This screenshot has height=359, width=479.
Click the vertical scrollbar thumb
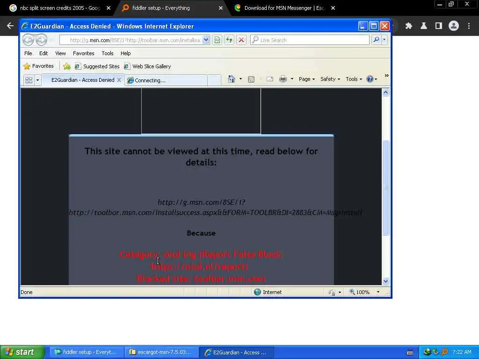[385, 187]
